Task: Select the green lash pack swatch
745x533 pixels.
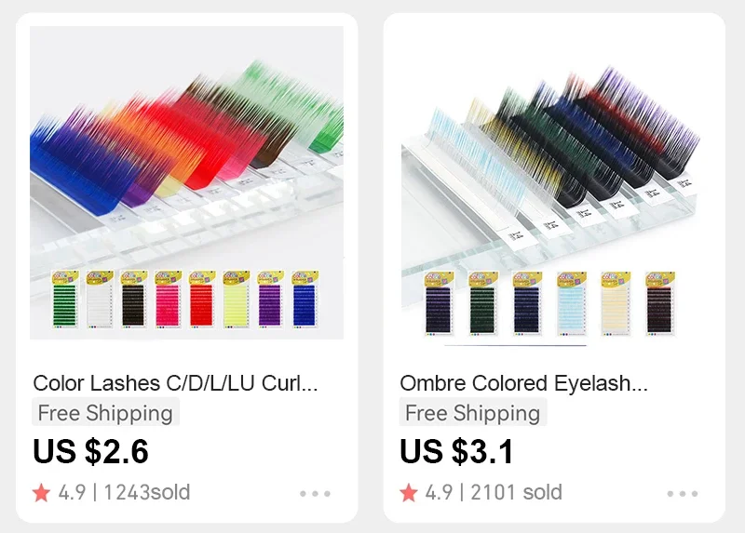Action: click(65, 300)
